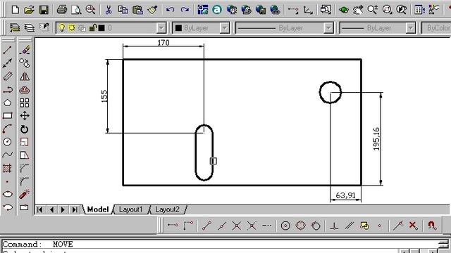Viewport: 451px width, 253px height.
Task: Save the drawing with diskette icon
Action: 44,10
